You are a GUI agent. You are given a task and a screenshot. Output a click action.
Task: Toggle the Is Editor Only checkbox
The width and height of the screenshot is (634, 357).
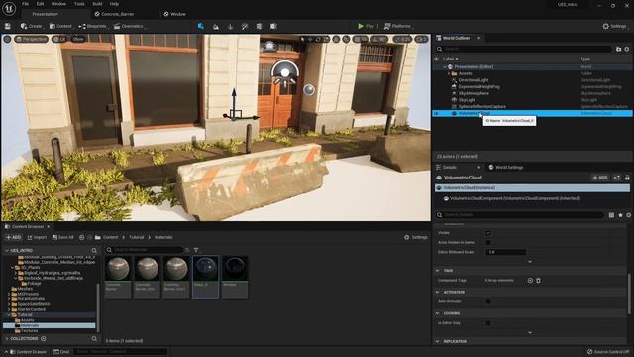click(x=488, y=323)
